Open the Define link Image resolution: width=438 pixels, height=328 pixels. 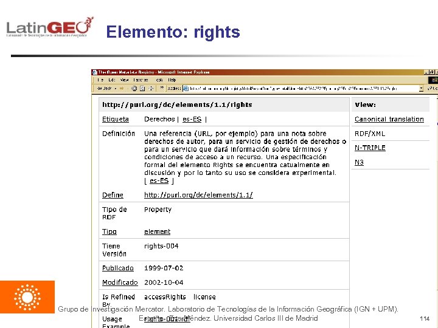click(x=113, y=195)
